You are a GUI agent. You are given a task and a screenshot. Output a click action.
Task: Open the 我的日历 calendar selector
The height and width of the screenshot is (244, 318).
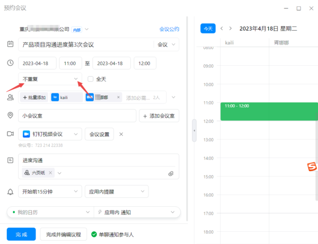pyautogui.click(x=50, y=212)
